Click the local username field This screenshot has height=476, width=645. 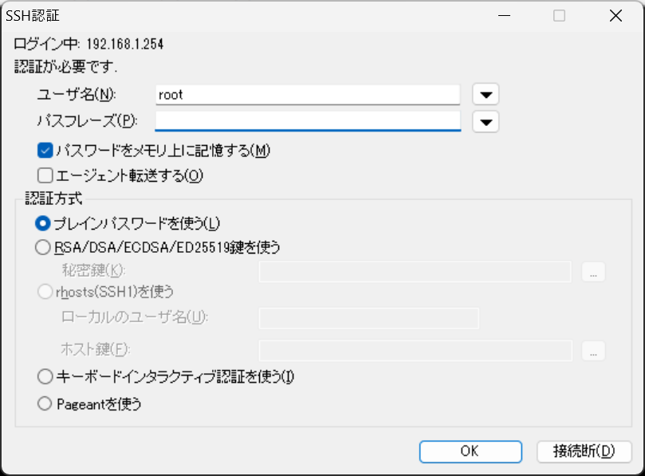pos(368,318)
